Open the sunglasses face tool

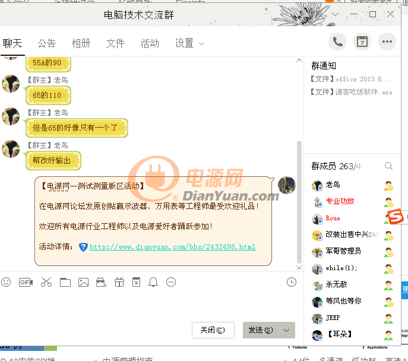coord(101,282)
